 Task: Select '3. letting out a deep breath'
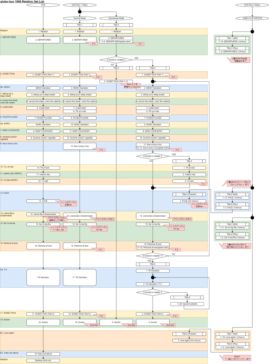[x=153, y=95]
